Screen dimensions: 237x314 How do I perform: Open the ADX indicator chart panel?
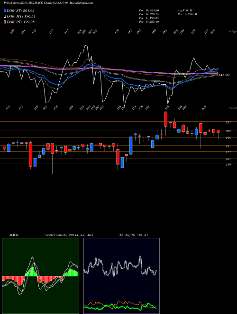pos(121,276)
